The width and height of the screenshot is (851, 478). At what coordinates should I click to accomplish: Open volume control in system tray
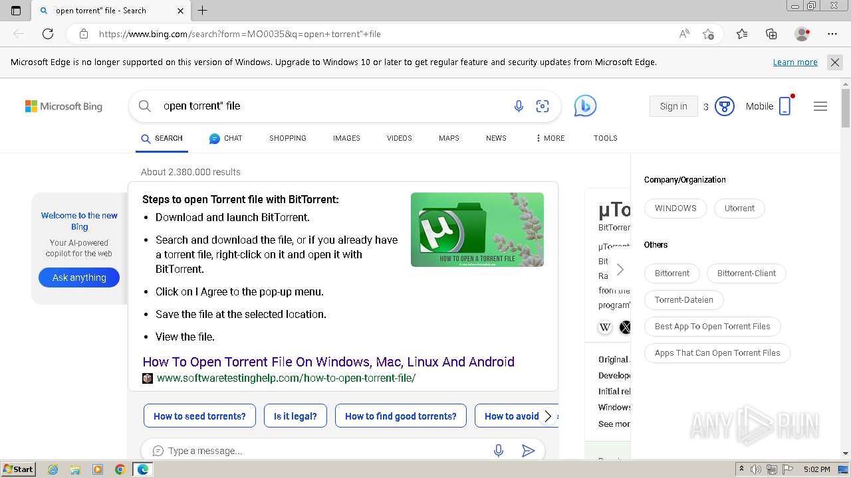pyautogui.click(x=756, y=469)
